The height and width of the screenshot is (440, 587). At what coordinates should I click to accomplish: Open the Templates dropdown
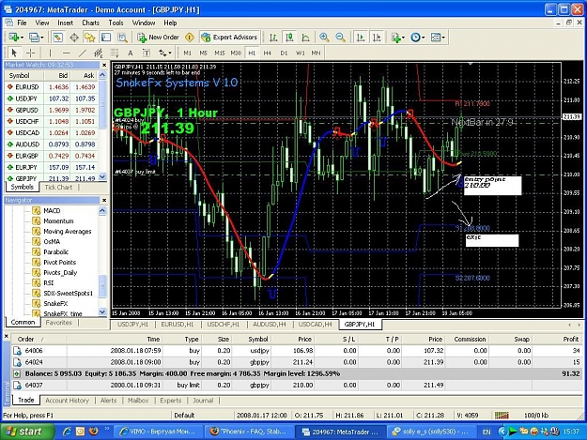click(438, 38)
